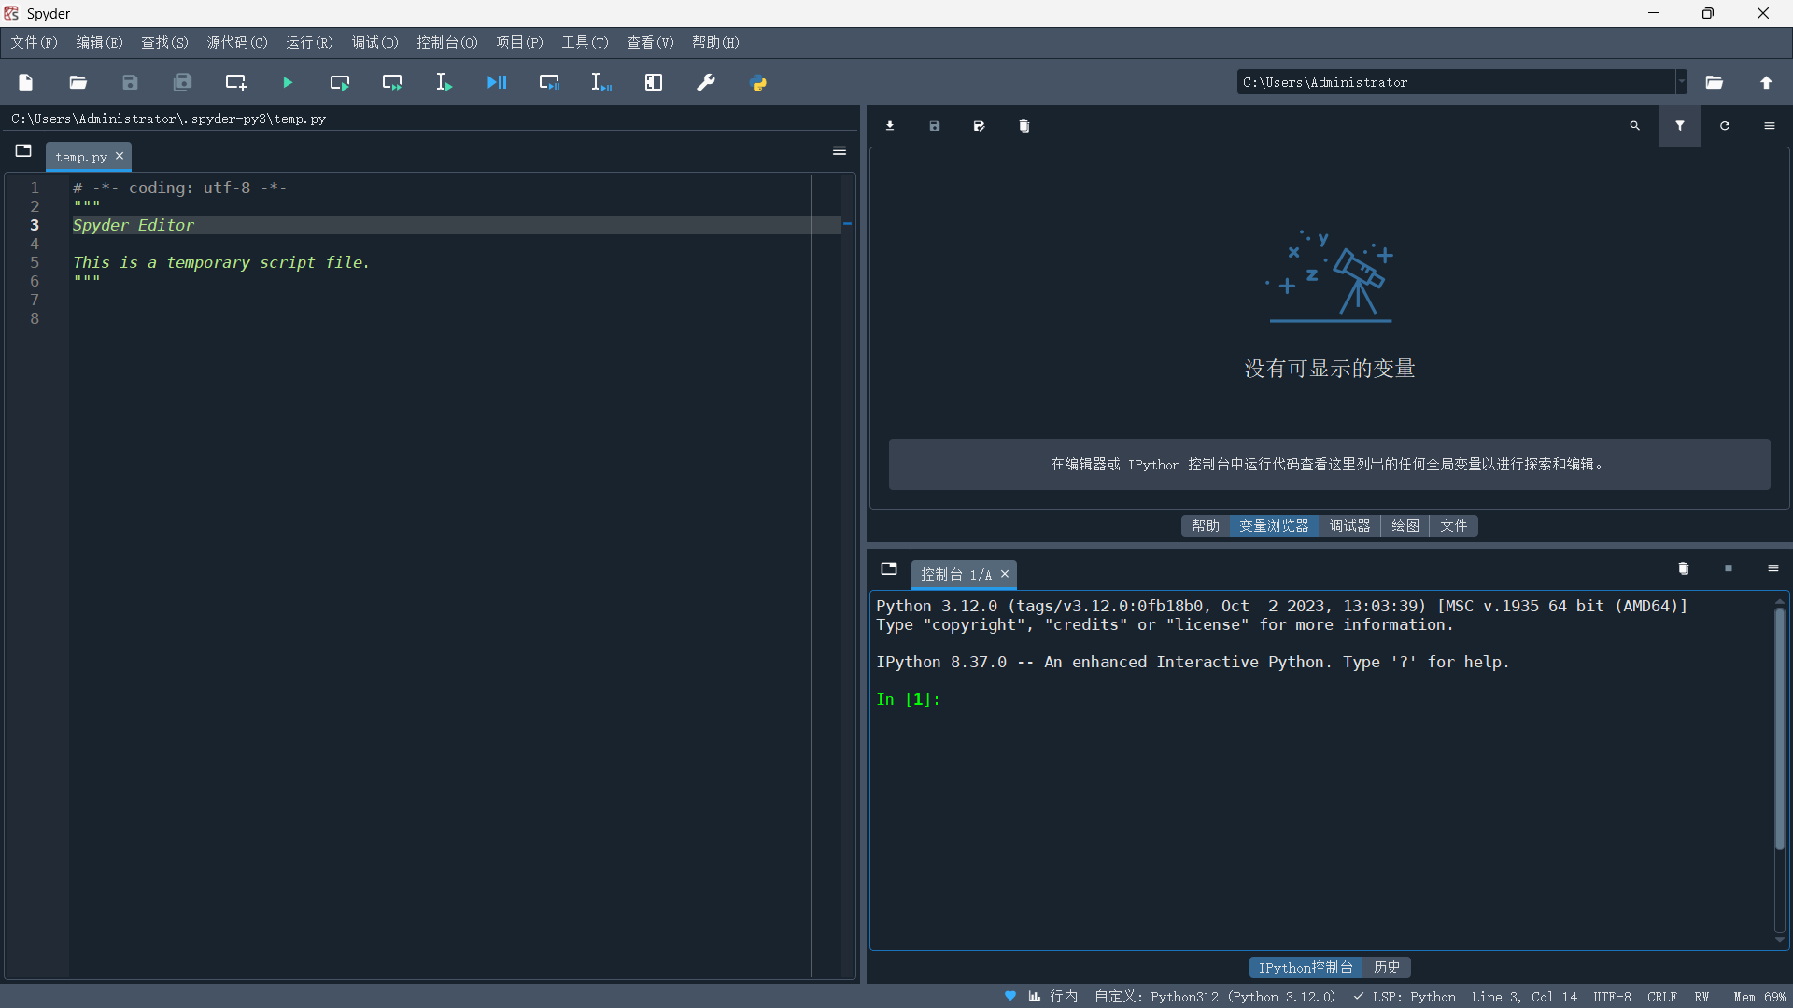Open the editor options menu
This screenshot has height=1008, width=1793.
click(839, 150)
